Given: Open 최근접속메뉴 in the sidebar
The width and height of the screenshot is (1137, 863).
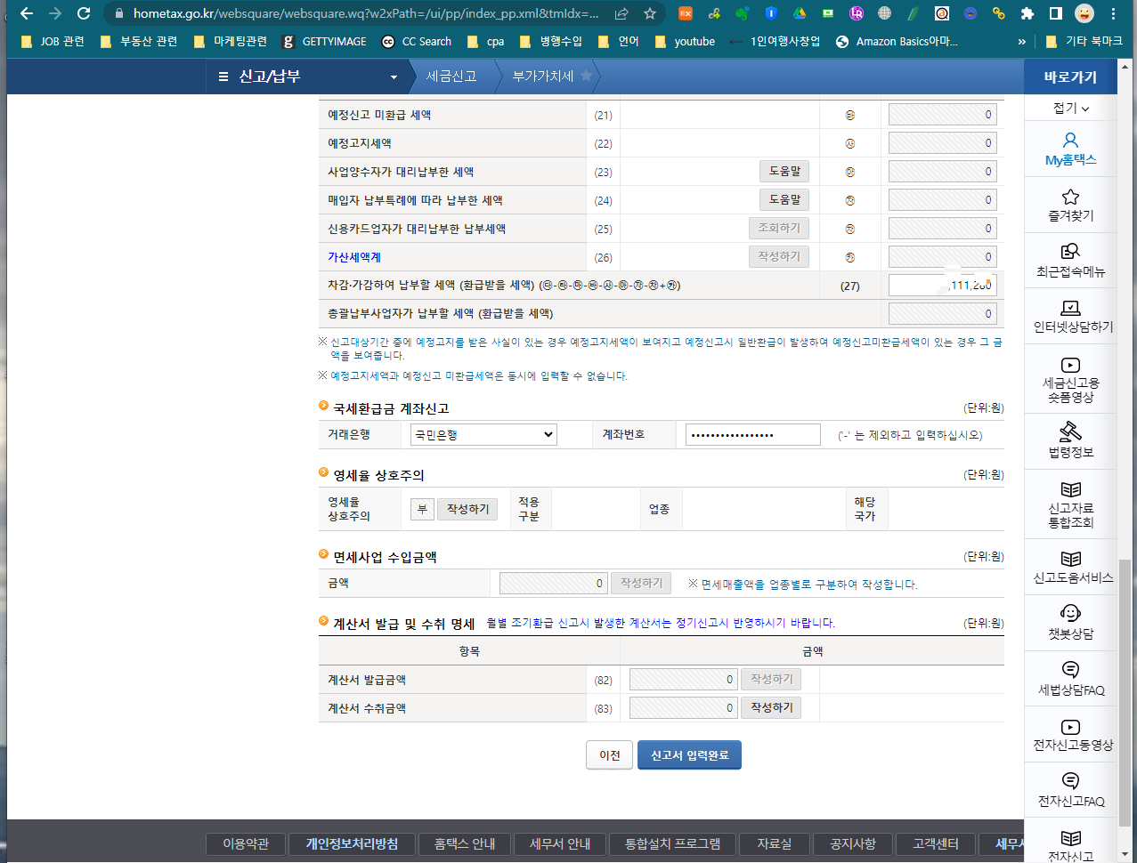Looking at the screenshot, I should click(x=1072, y=261).
